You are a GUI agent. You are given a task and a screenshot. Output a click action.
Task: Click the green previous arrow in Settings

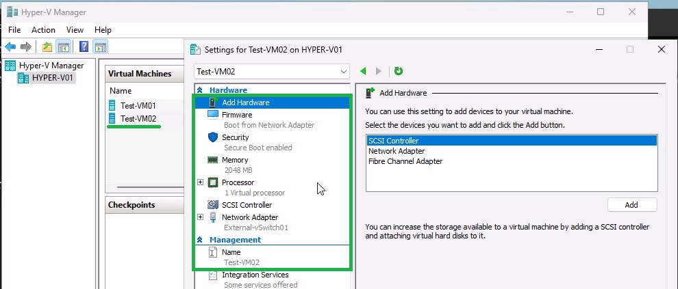click(363, 71)
